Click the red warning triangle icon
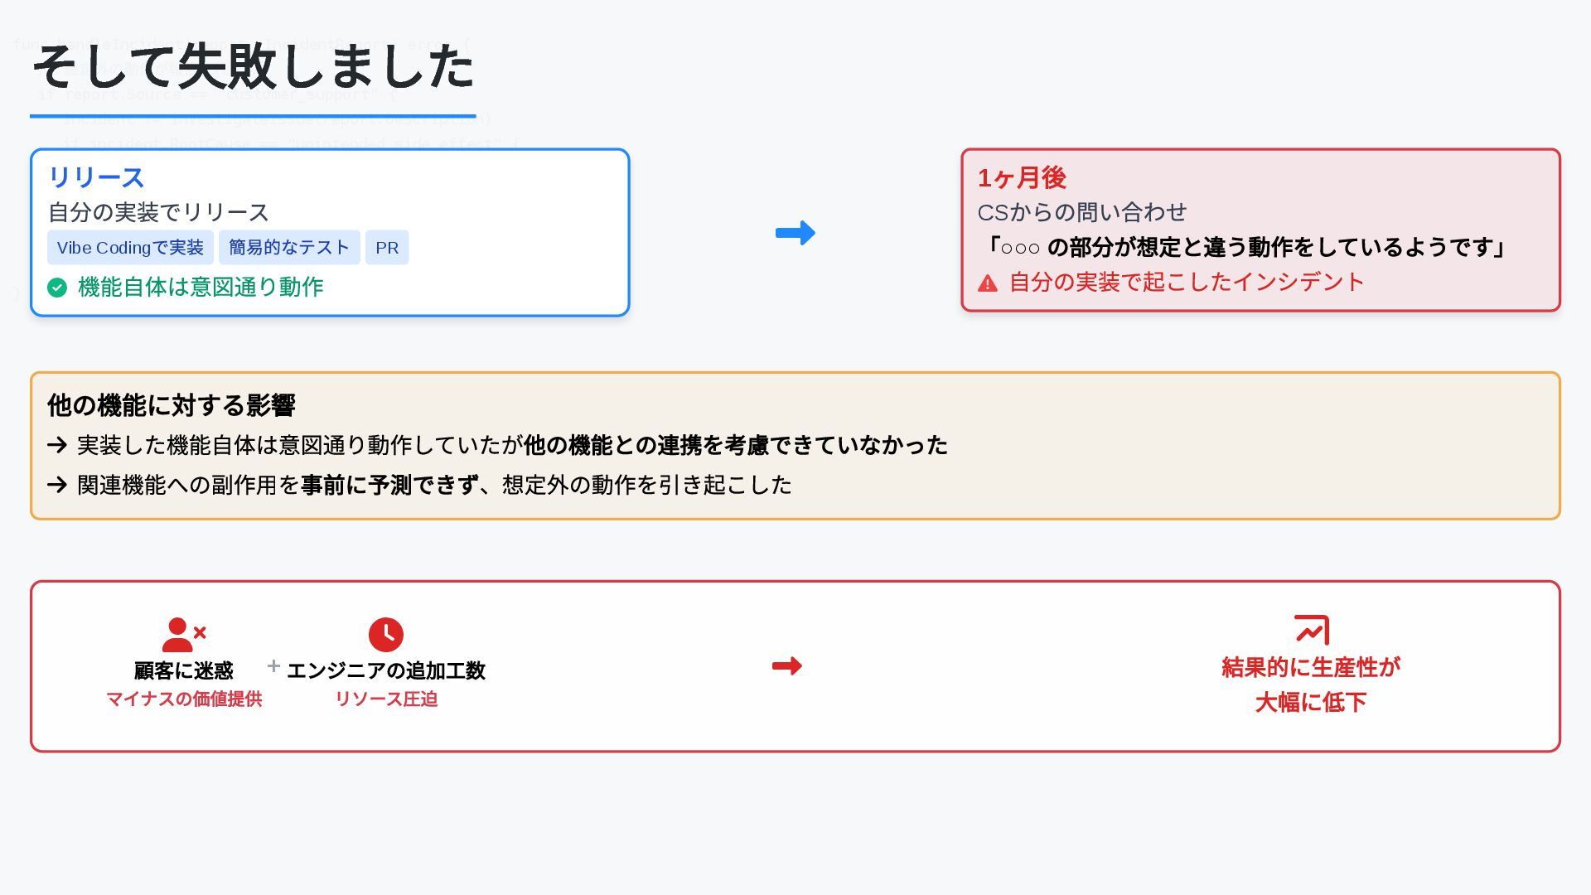The width and height of the screenshot is (1591, 895). (988, 283)
